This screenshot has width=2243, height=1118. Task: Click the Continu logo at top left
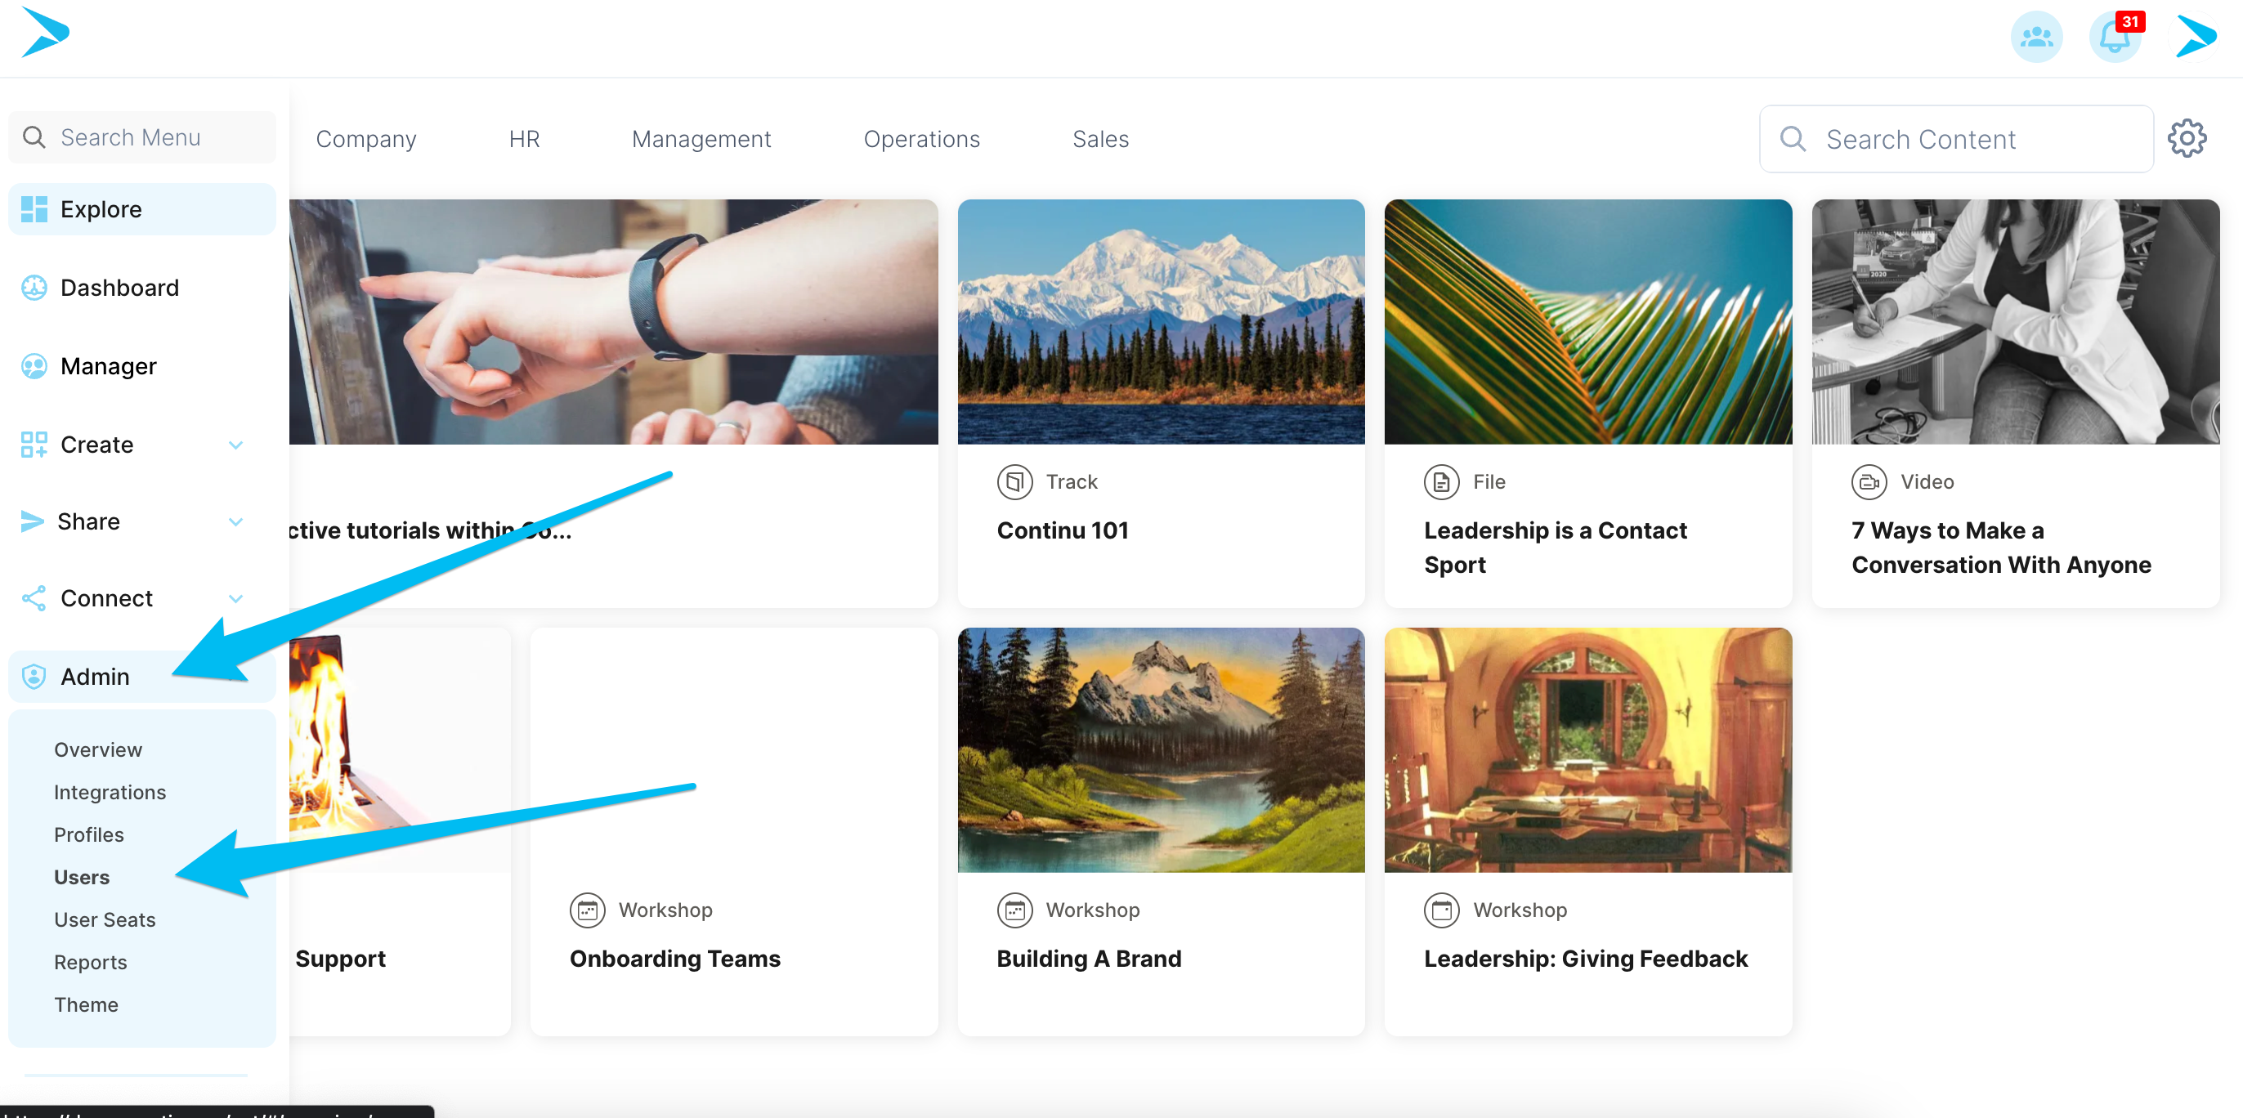(x=45, y=33)
